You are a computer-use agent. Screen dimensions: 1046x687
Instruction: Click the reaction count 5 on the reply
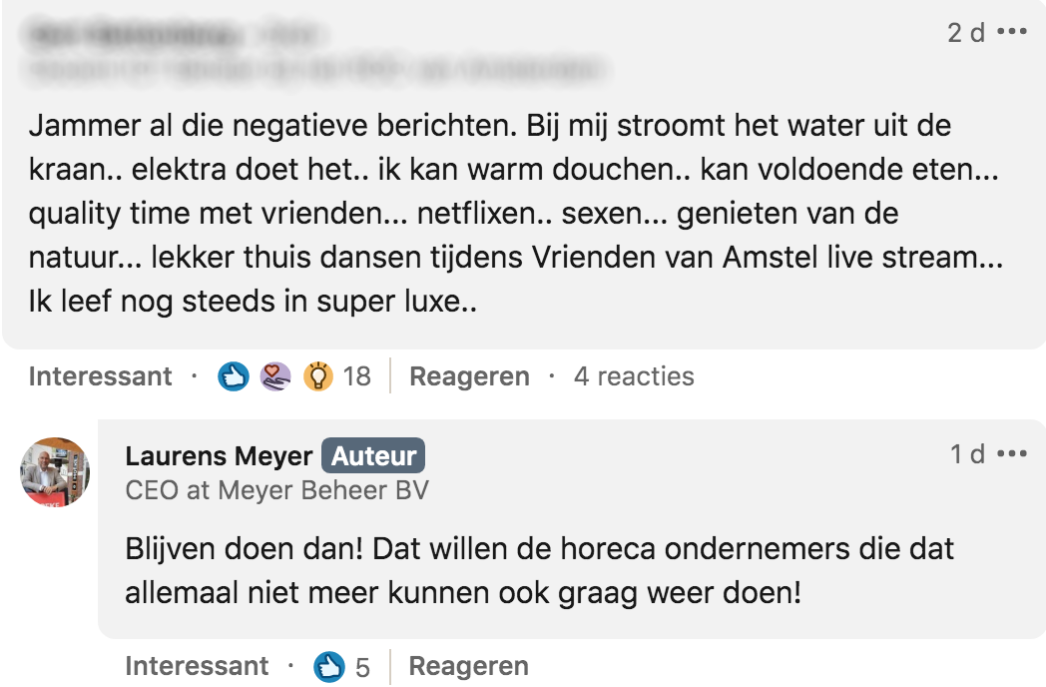click(362, 667)
